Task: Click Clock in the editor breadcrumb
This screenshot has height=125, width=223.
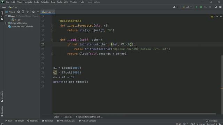Action: click(x=56, y=117)
